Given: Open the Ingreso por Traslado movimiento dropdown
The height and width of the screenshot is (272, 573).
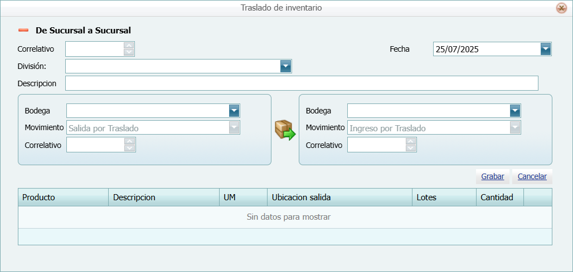Looking at the screenshot, I should click(515, 127).
